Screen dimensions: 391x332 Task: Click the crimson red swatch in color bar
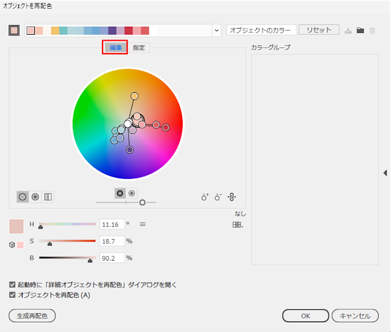click(129, 31)
